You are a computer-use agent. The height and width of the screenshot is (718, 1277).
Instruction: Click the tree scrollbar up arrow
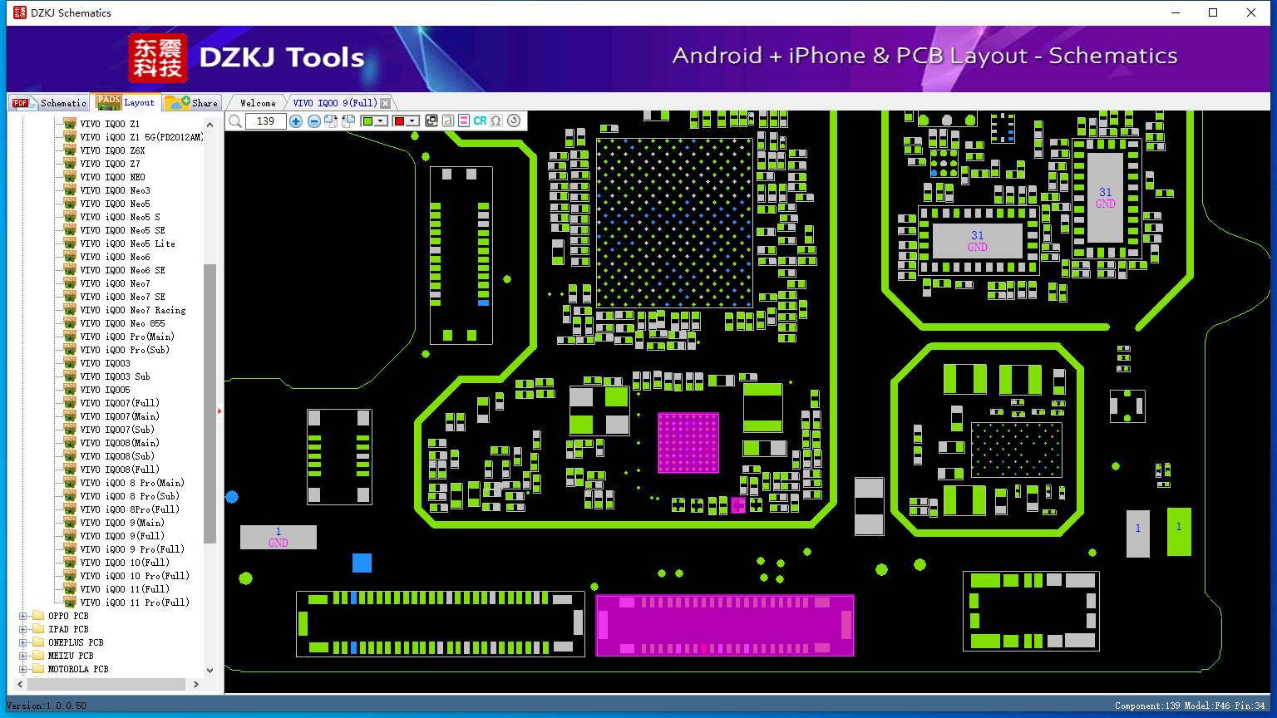pyautogui.click(x=210, y=125)
